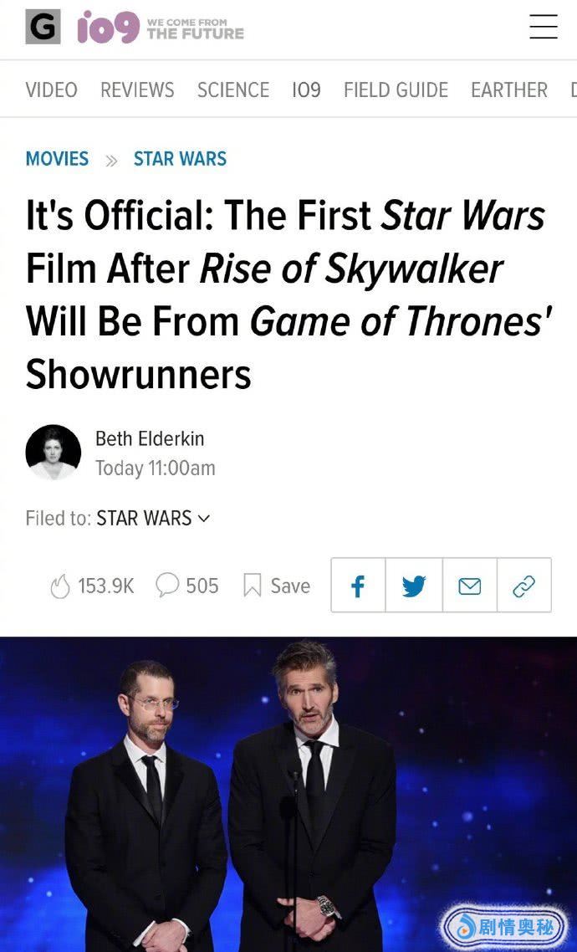Open author Beth Elderkin's profile link
The width and height of the screenshot is (577, 952).
coord(150,438)
